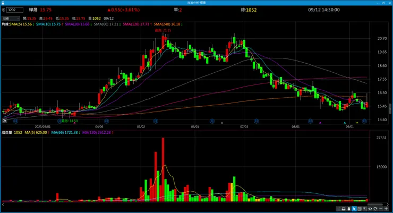Expand the double-chevron button at chart bottom-left
The width and height of the screenshot is (393, 213).
click(4, 121)
